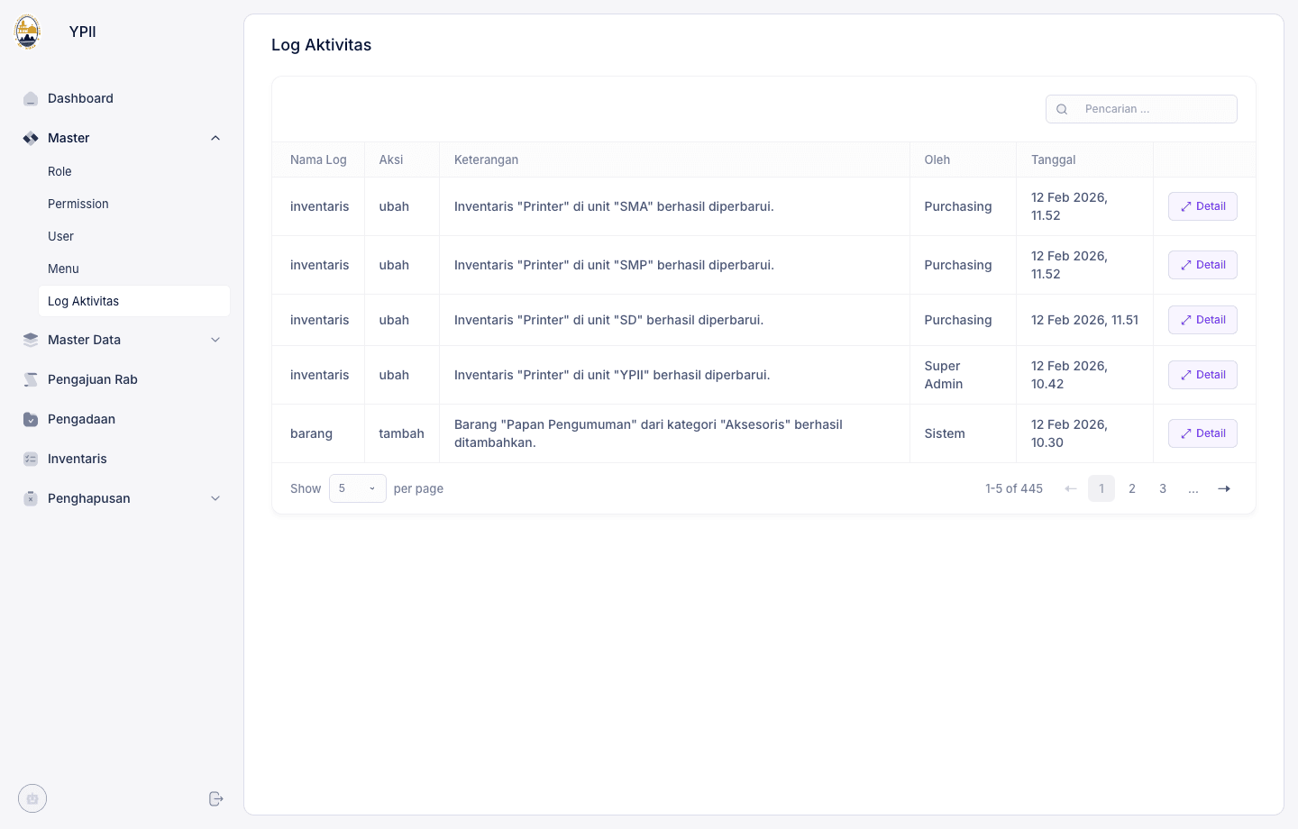
Task: Click the Nama Log column header
Action: 318,159
